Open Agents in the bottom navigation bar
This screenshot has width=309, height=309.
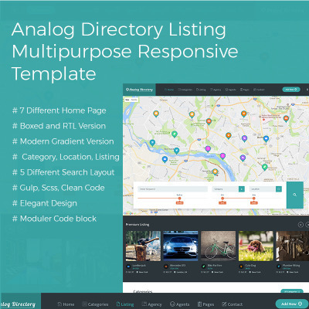click(x=180, y=304)
